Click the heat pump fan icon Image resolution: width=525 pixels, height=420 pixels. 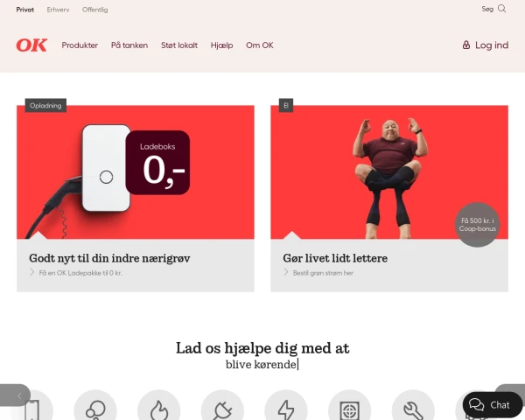pos(349,410)
